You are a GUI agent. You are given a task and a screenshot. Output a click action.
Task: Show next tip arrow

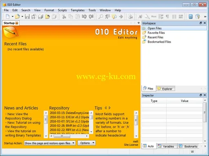110,108
